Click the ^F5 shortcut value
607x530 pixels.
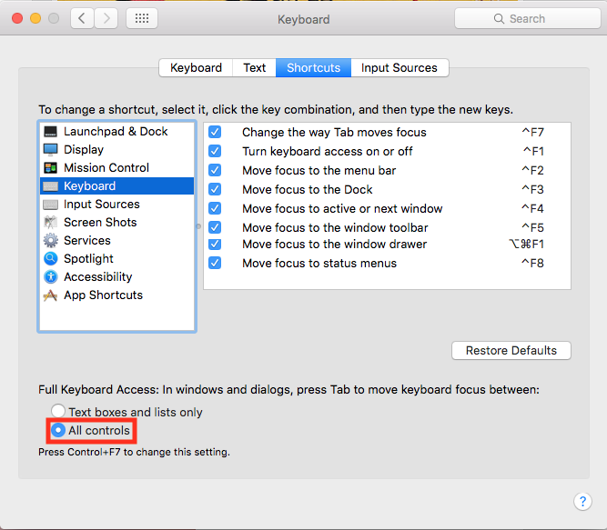click(532, 227)
